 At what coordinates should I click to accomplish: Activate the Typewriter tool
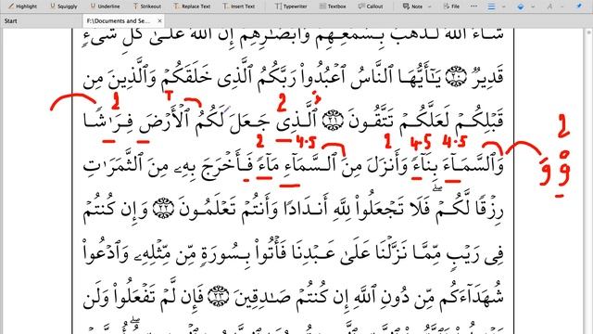point(291,6)
